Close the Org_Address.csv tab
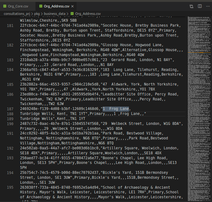Screen dimensions: 212x202 (73, 6)
